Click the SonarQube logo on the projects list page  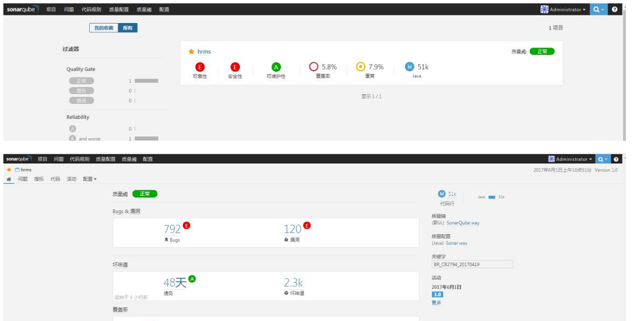tap(22, 9)
